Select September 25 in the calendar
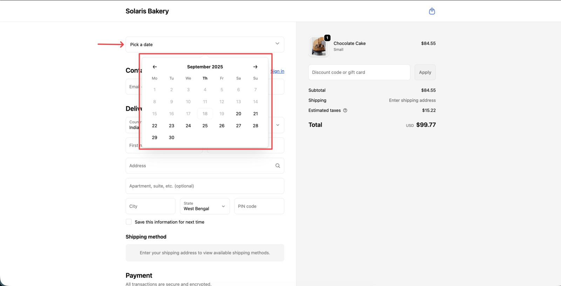This screenshot has height=286, width=561. coord(205,125)
